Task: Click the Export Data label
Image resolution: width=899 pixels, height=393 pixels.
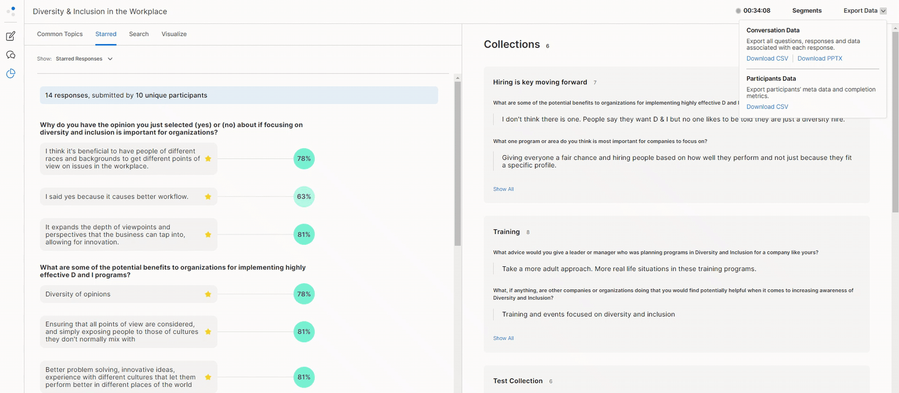Action: [x=860, y=11]
